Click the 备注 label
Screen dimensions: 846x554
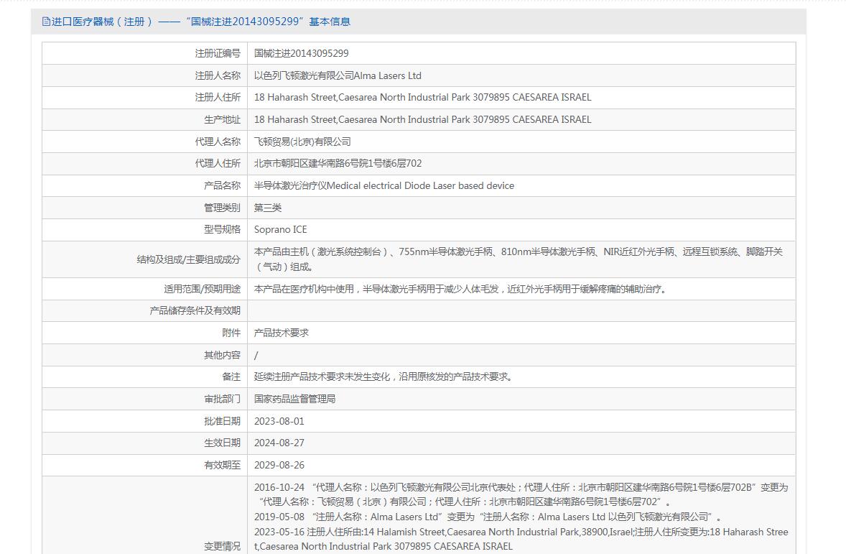pos(231,377)
